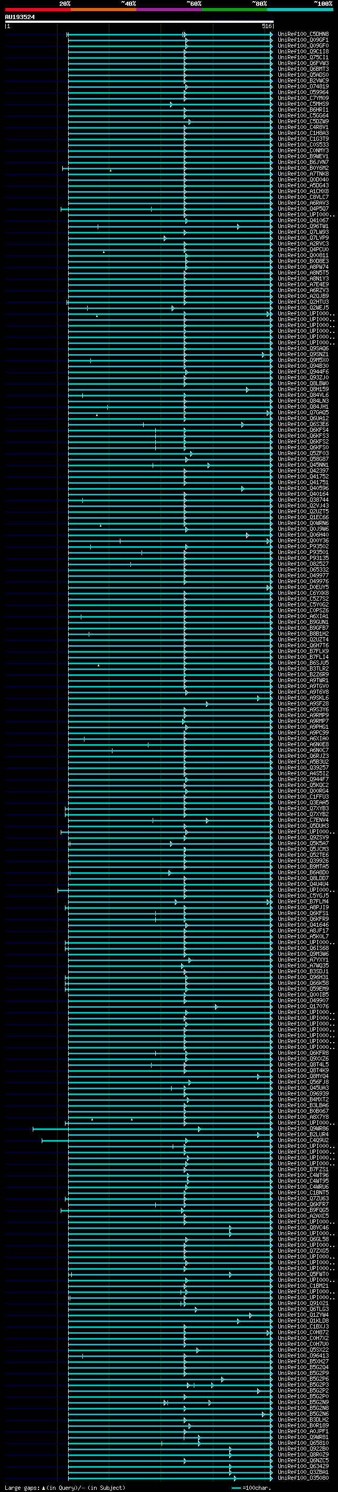Select label UniRef100_Q39257
Image resolution: width=338 pixels, height=1492 pixels.
click(x=303, y=767)
